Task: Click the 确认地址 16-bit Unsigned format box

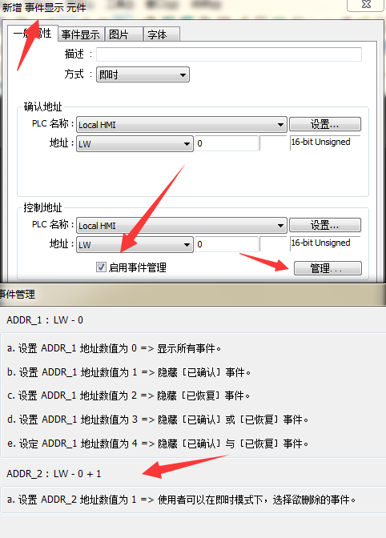Action: pos(325,143)
